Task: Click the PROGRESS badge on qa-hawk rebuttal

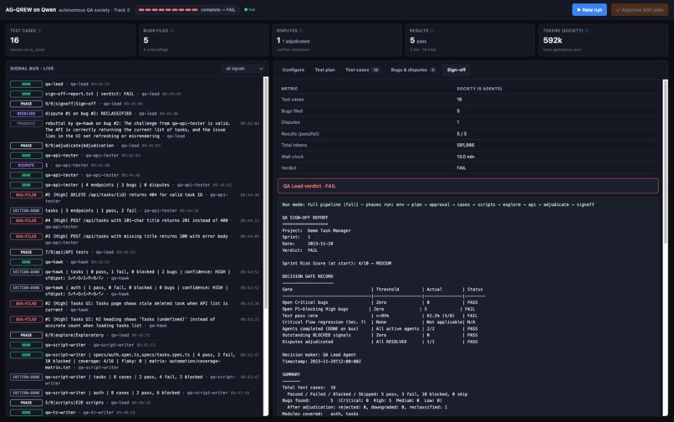Action: click(26, 124)
